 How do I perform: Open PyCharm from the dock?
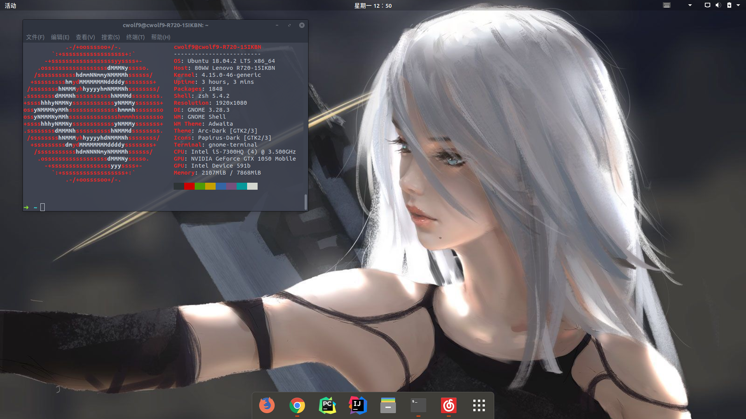point(328,405)
